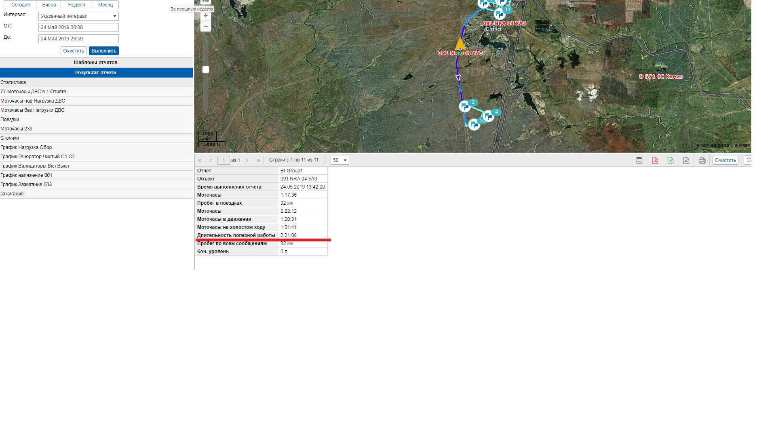Viewport: 776px width, 436px height.
Task: Export report to Excel
Action: pos(671,161)
